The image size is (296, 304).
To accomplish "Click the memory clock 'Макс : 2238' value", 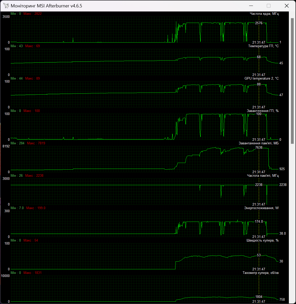I will point(34,176).
